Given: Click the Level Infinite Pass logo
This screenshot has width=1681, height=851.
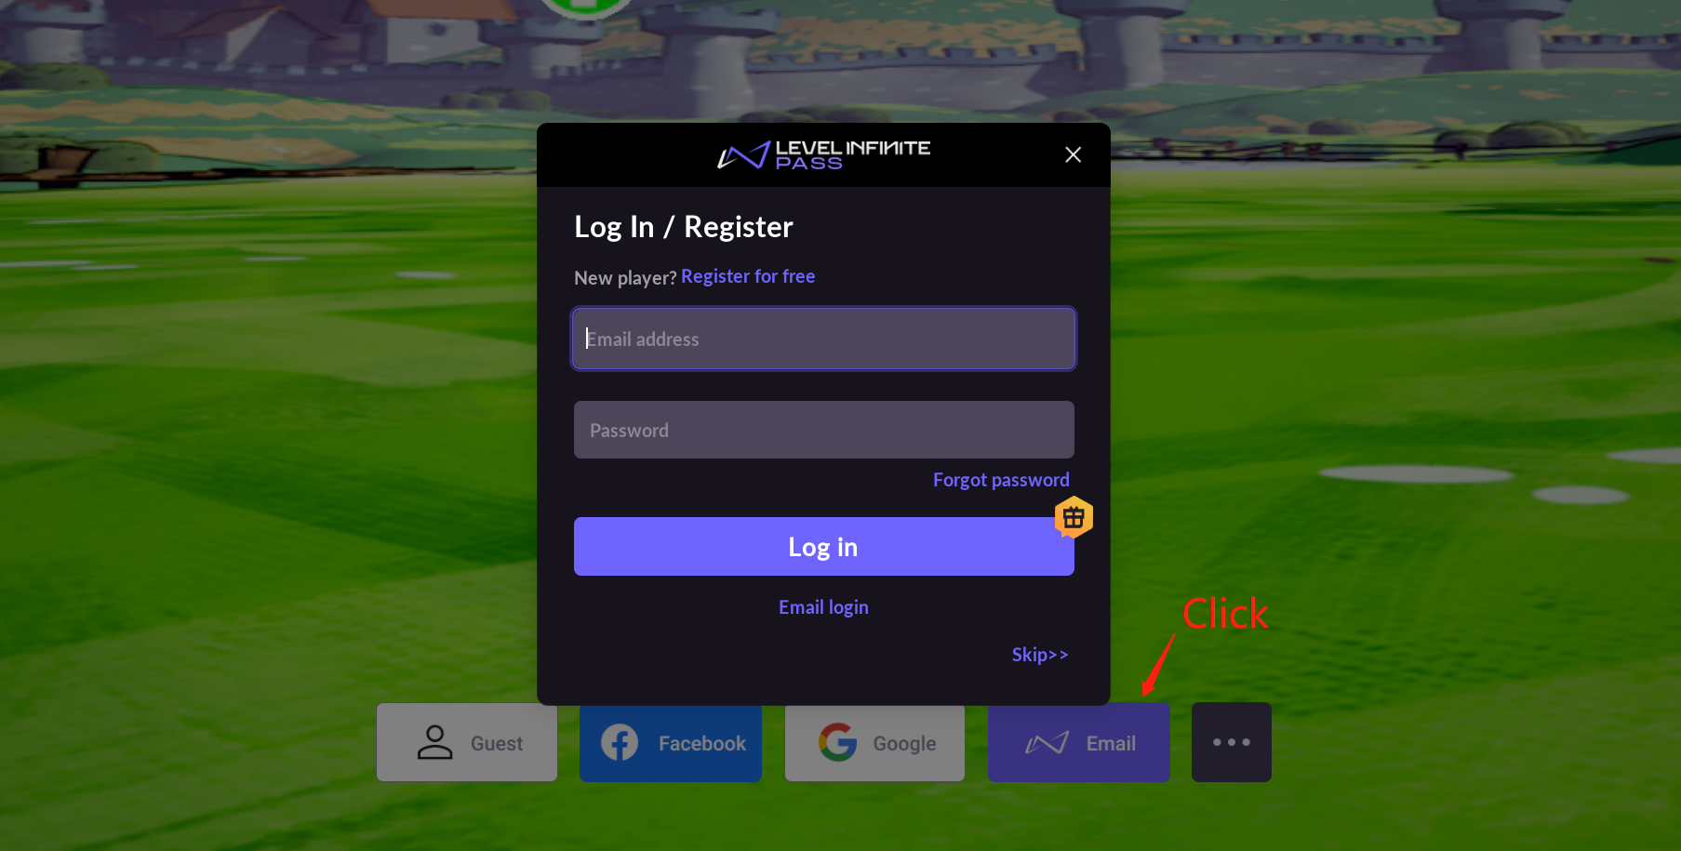Looking at the screenshot, I should (823, 155).
